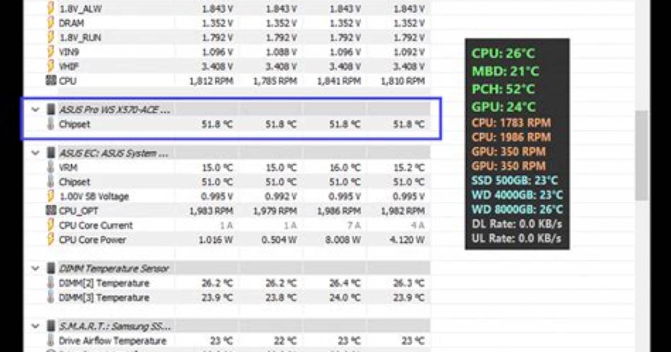This screenshot has width=671, height=352.
Task: Click the DIMM[3] Temperature thermometer icon
Action: point(51,297)
